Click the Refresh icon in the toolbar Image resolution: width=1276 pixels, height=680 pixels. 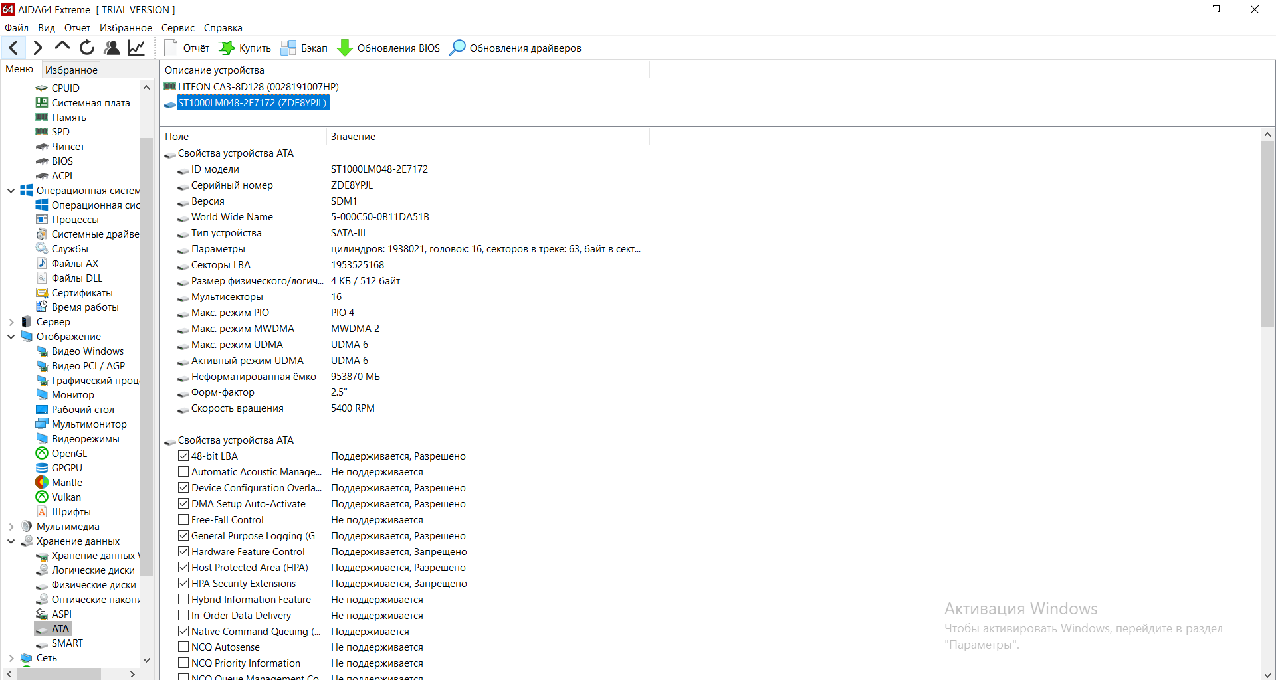87,48
